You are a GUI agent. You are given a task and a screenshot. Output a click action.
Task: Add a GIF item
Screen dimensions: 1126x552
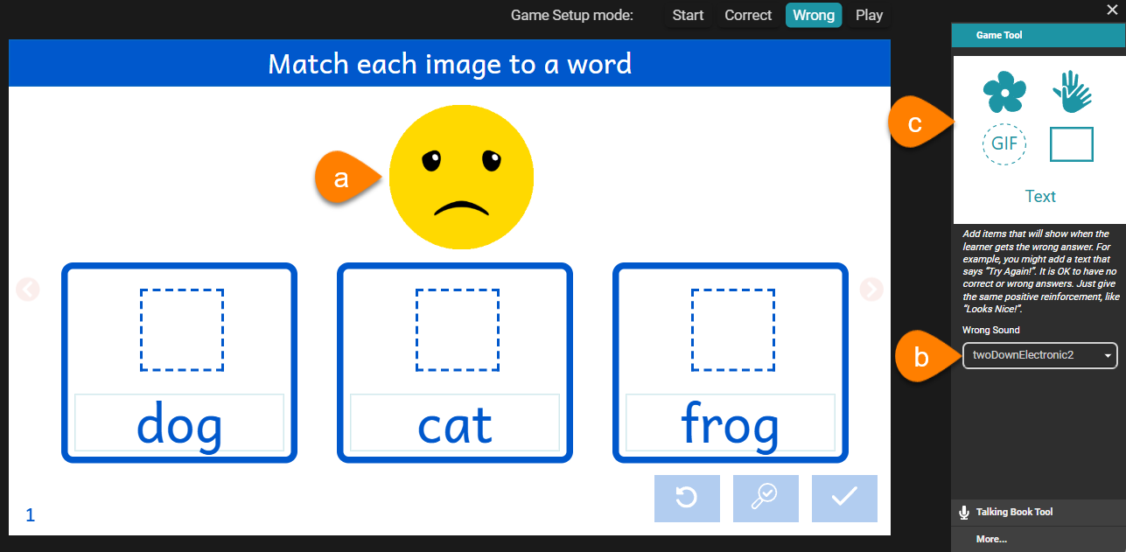pos(1004,143)
